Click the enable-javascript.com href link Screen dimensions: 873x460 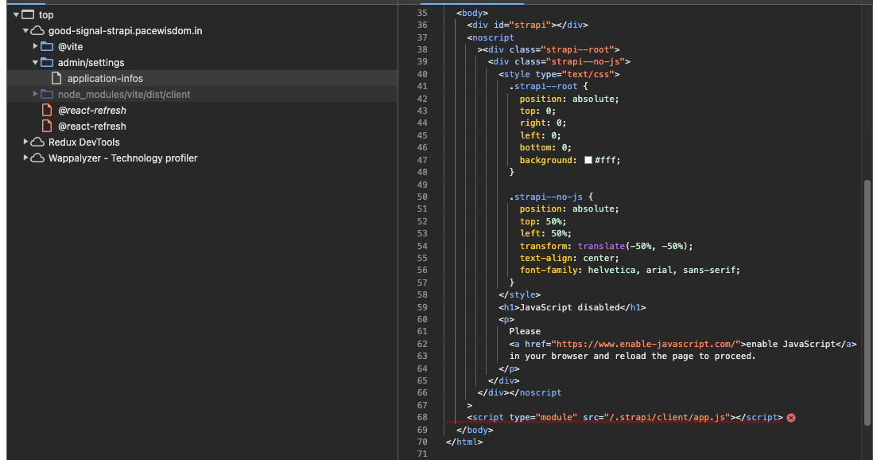coord(646,344)
